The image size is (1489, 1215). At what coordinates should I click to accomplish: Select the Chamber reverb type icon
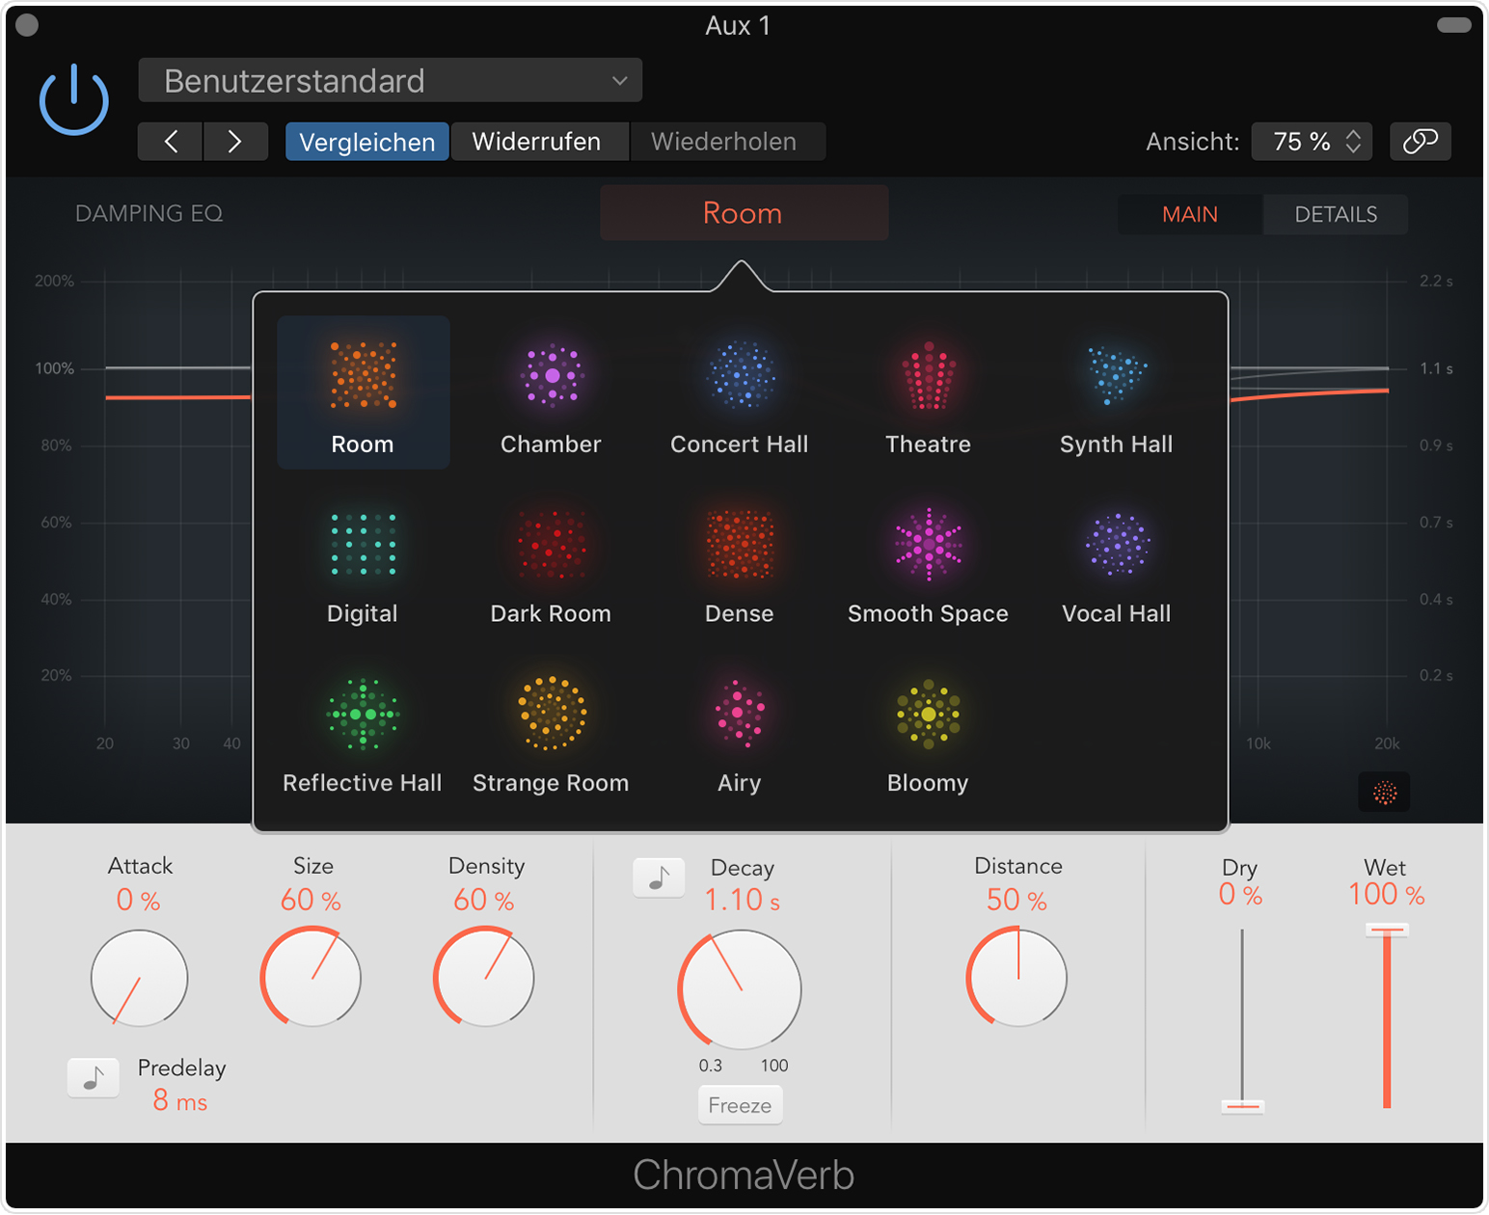tap(551, 376)
